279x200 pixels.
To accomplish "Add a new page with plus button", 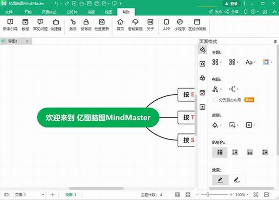I will [52, 195].
